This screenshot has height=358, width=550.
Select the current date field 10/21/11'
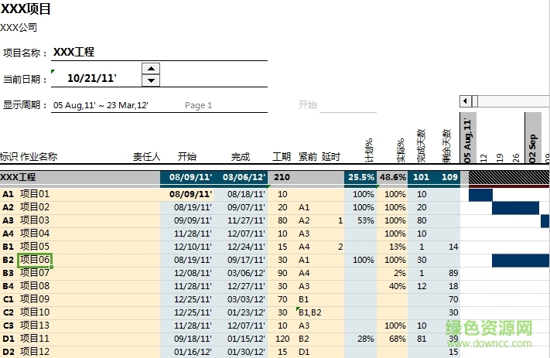92,78
